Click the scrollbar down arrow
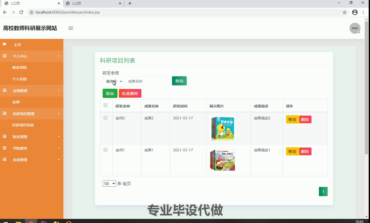Viewport: 370px width, 223px height. tap(366, 217)
